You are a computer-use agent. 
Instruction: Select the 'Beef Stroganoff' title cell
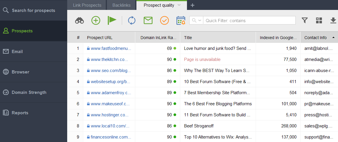[x=218, y=126]
